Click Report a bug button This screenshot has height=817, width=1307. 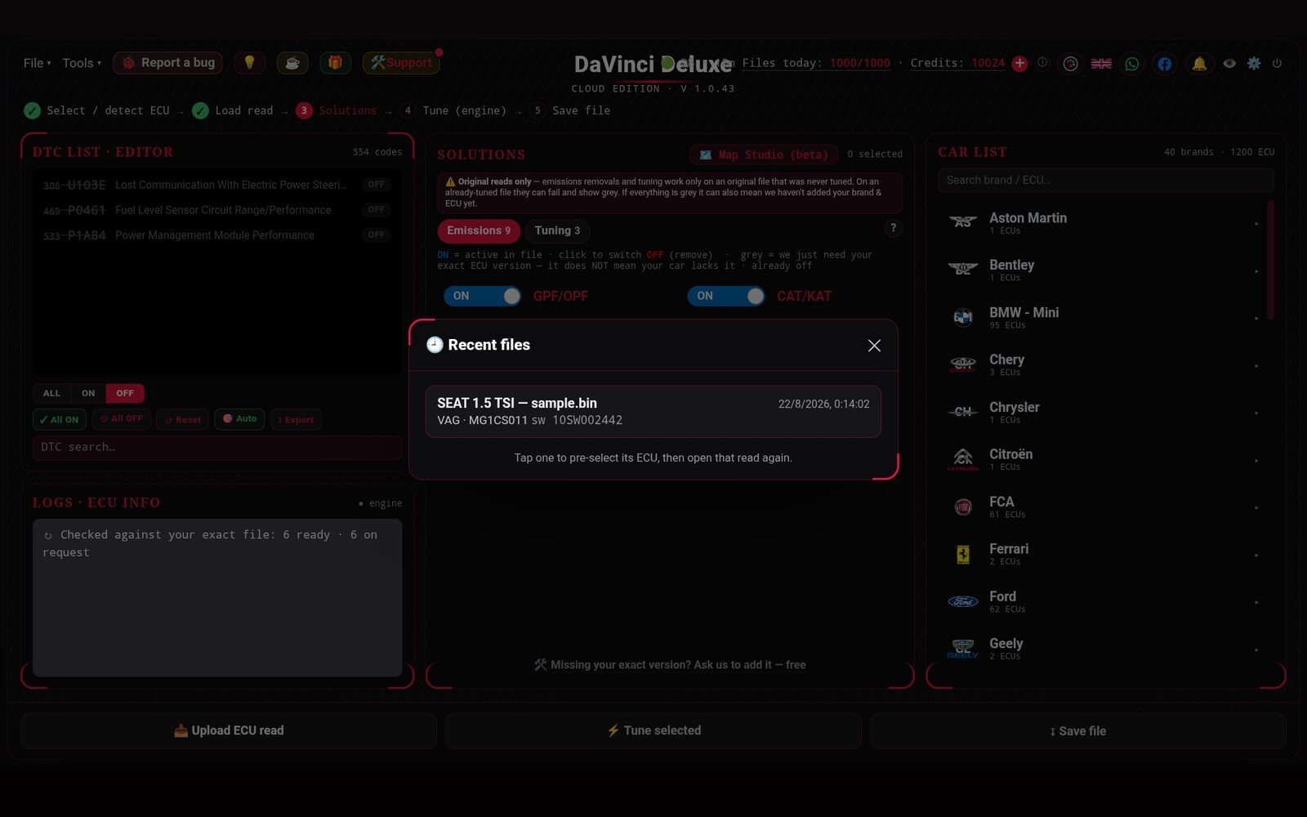click(167, 63)
